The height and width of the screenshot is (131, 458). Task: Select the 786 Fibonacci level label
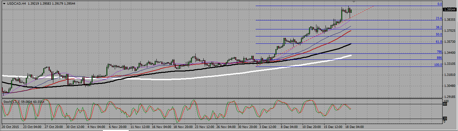tap(440, 52)
